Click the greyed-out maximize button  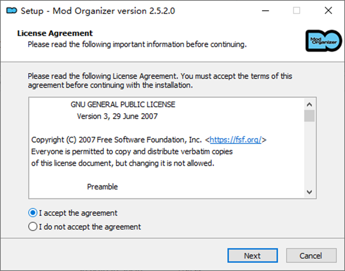296,11
